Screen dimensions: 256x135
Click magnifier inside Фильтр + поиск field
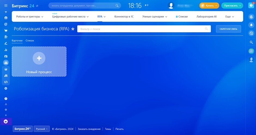tap(206, 29)
